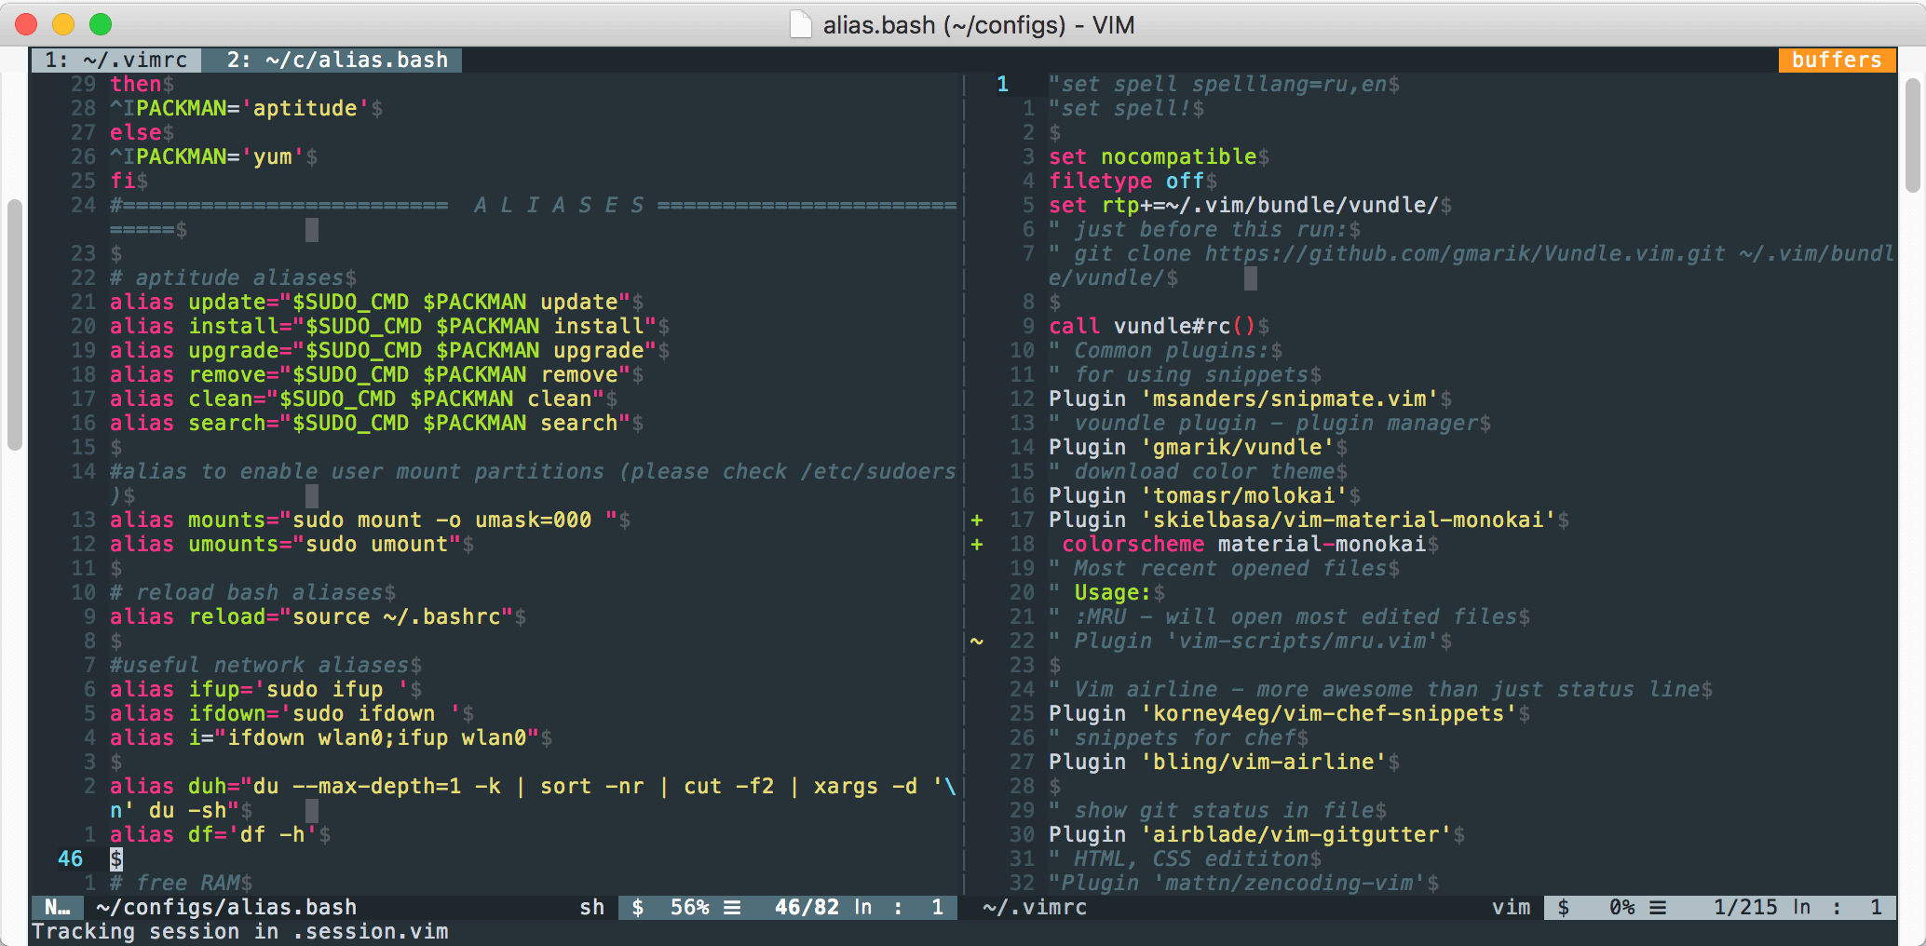This screenshot has width=1926, height=946.
Task: Click the hamburger menu icon in vimrc statusline
Action: pos(1660,907)
